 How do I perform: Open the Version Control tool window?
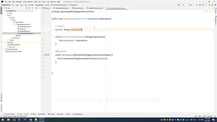click(9, 114)
